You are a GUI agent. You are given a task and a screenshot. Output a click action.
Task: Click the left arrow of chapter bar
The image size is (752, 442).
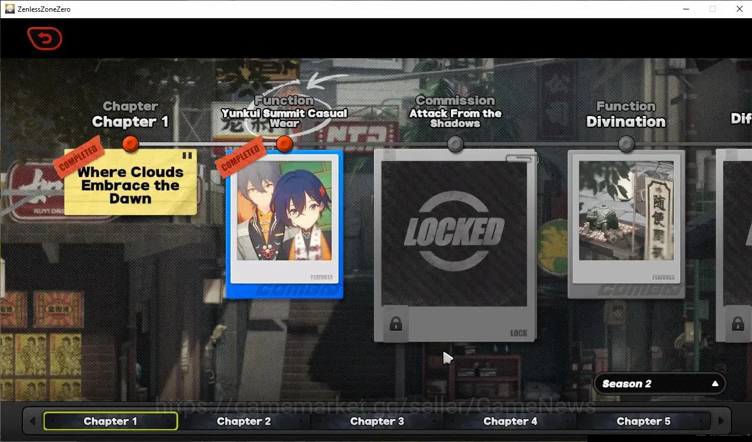coord(32,421)
